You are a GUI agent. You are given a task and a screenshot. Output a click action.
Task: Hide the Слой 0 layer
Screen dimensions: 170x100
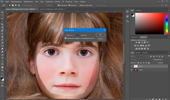pyautogui.click(x=132, y=70)
